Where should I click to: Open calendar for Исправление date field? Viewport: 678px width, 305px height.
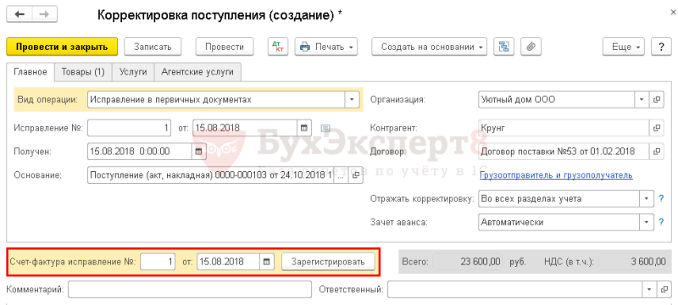click(303, 128)
